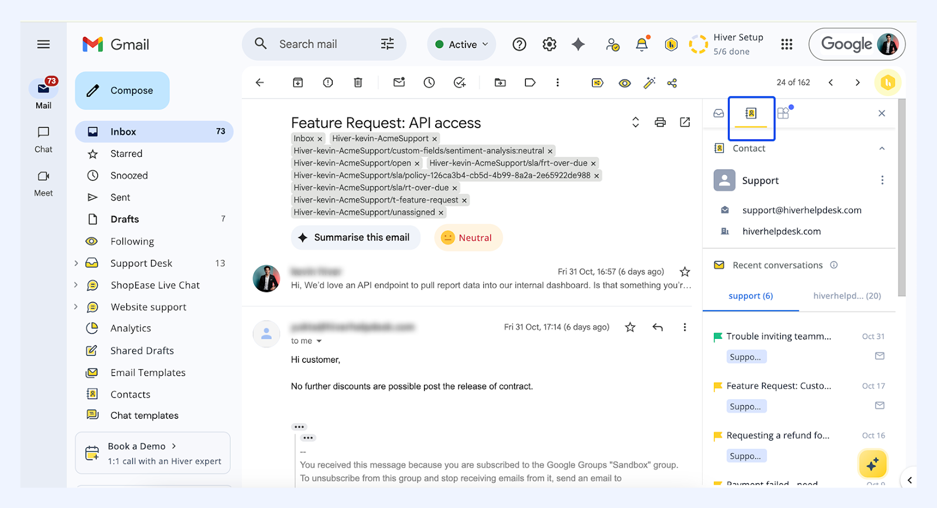Open the Active status dropdown
The image size is (937, 508).
(x=461, y=44)
